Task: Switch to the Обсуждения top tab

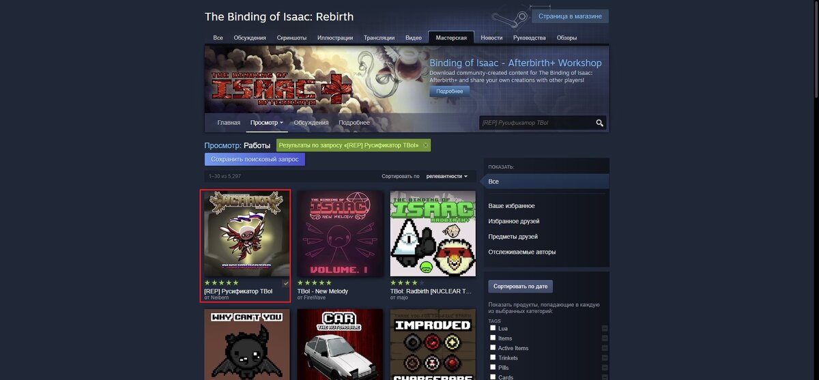Action: tap(250, 38)
